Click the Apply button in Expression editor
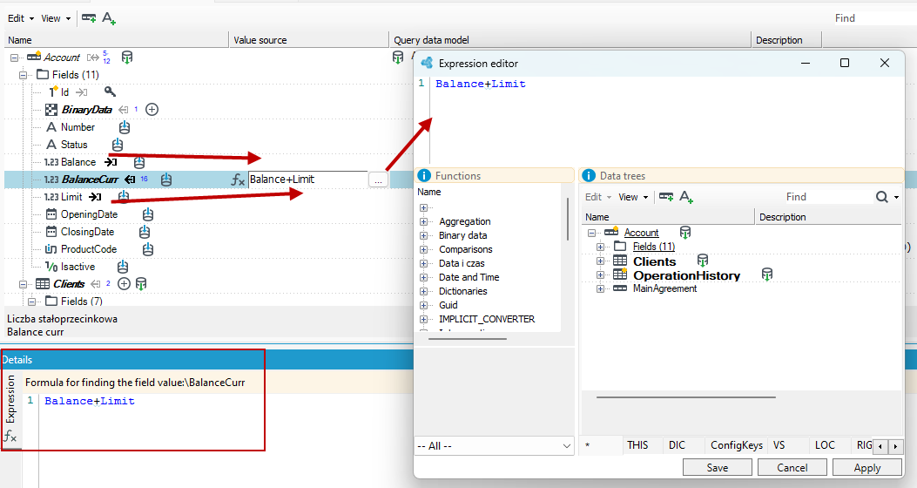The image size is (917, 488). pos(866,467)
